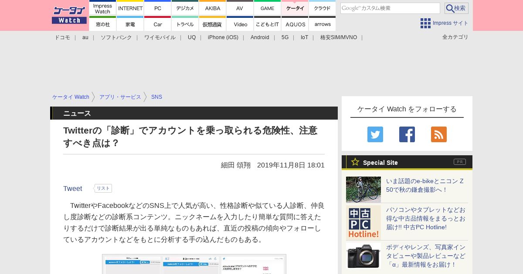Click the Impress サイト grid icon
The width and height of the screenshot is (523, 274).
[425, 23]
